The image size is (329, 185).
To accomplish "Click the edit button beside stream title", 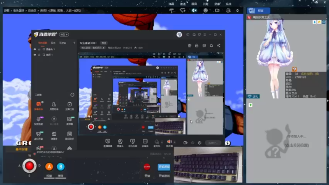I will tap(104, 43).
